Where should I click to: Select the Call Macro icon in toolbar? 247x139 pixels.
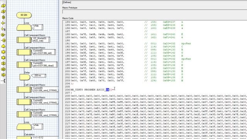3,52
